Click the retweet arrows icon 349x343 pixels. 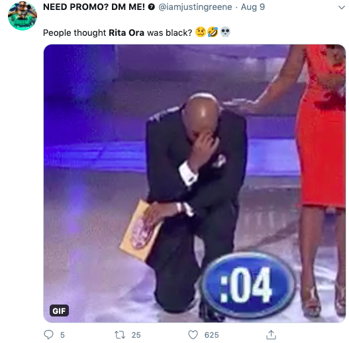pyautogui.click(x=120, y=335)
